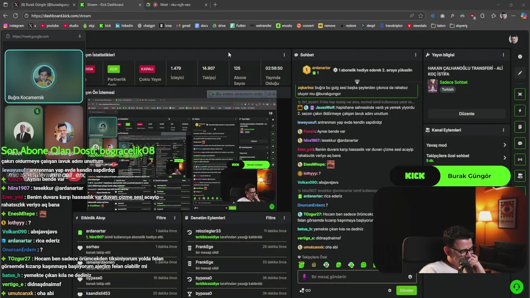530x298 pixels.
Task: Open the Sohbet panel three-dot menu
Action: [416, 55]
